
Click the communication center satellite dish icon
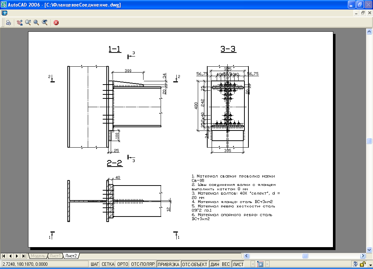click(x=355, y=264)
